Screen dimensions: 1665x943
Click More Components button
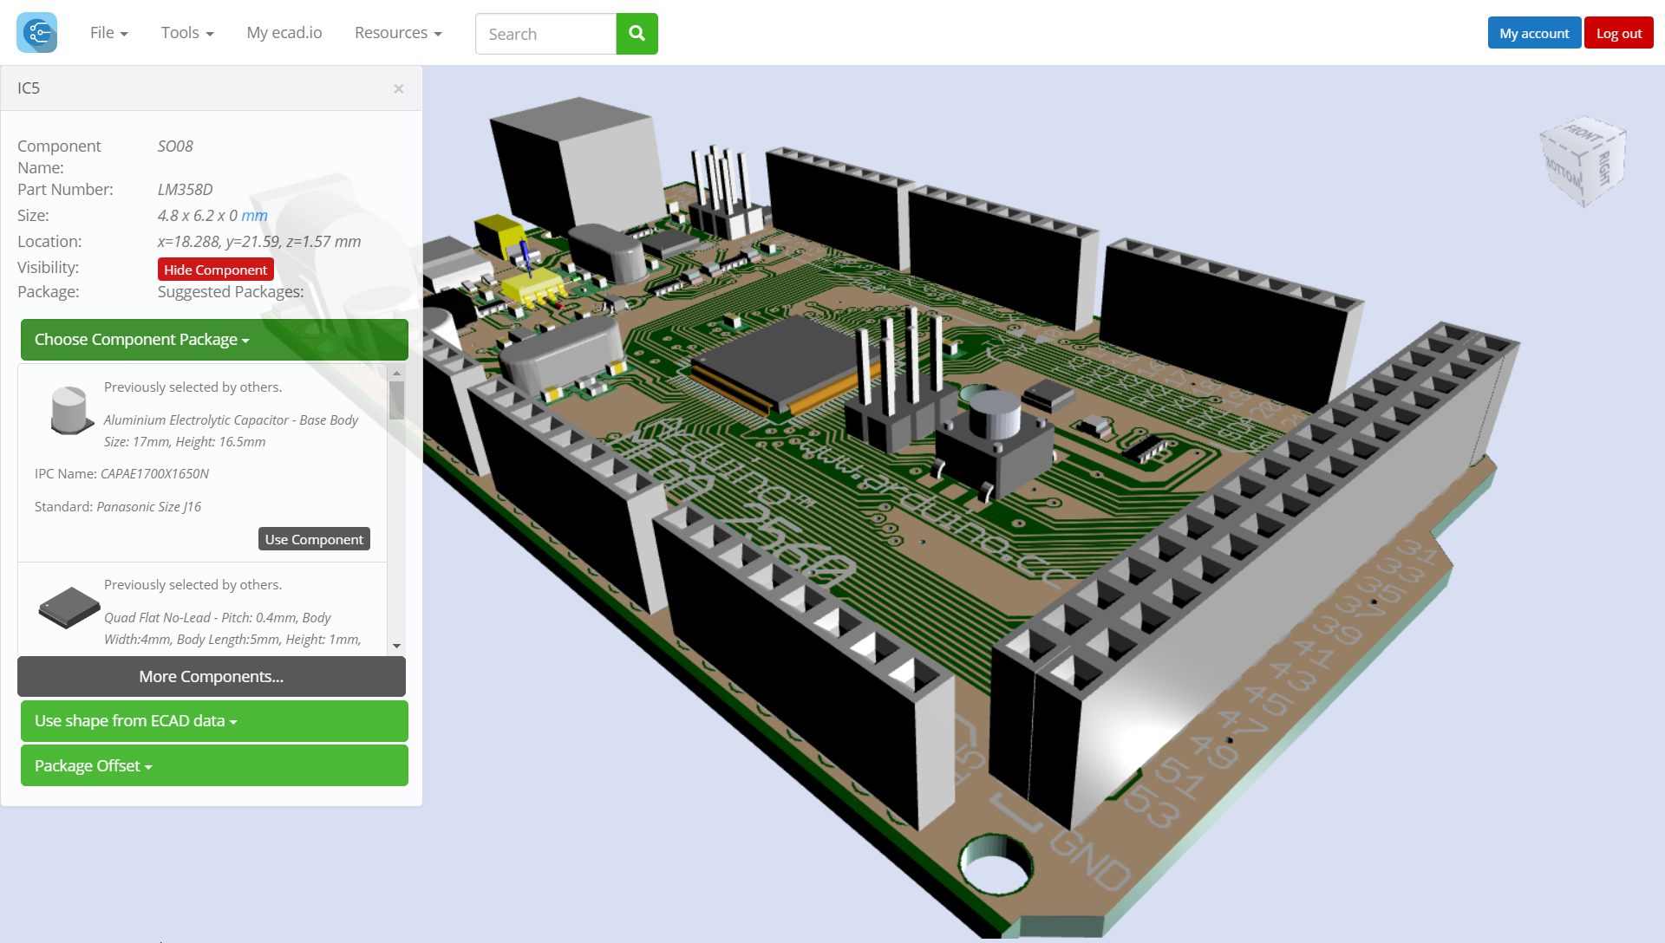pyautogui.click(x=212, y=675)
